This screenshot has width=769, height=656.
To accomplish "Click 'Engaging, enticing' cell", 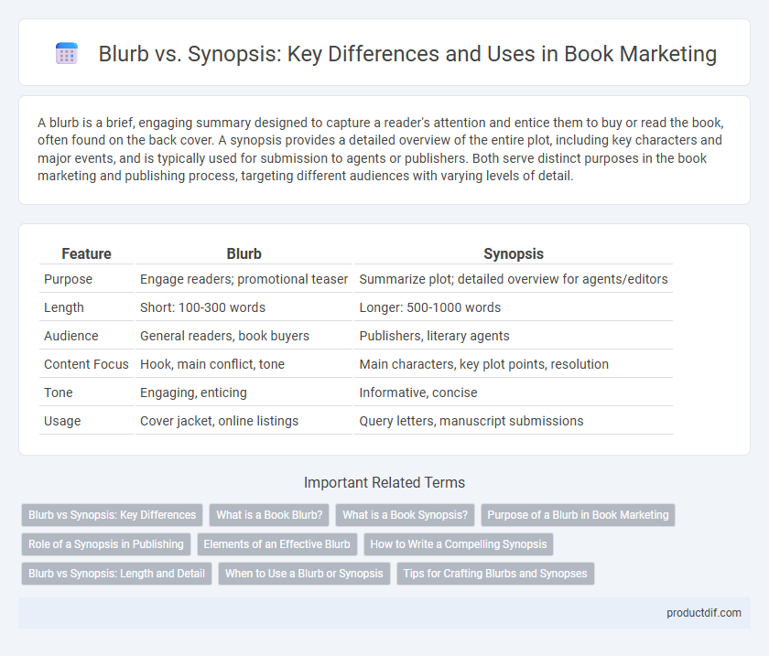I will [244, 393].
